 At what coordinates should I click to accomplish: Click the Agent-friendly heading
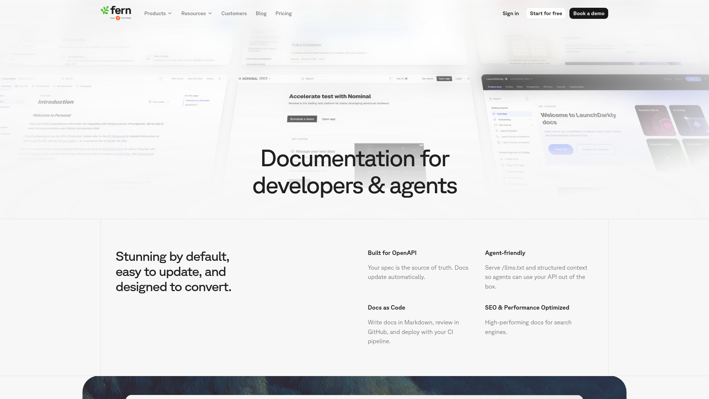pyautogui.click(x=505, y=253)
